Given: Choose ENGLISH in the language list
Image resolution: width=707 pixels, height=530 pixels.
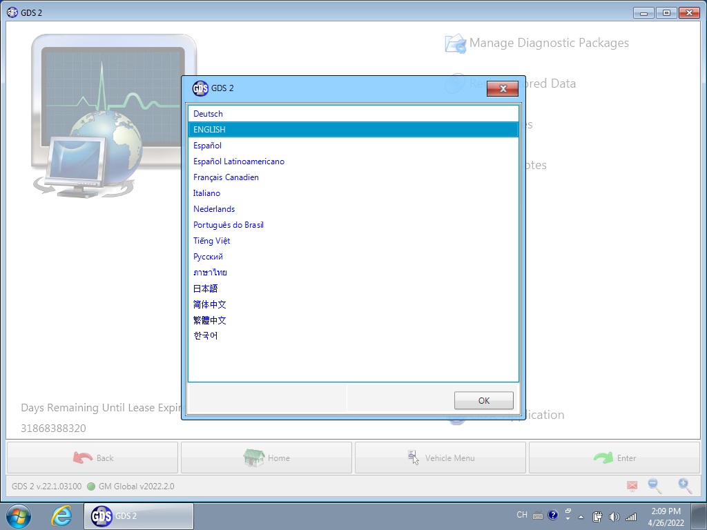Looking at the screenshot, I should pos(209,130).
